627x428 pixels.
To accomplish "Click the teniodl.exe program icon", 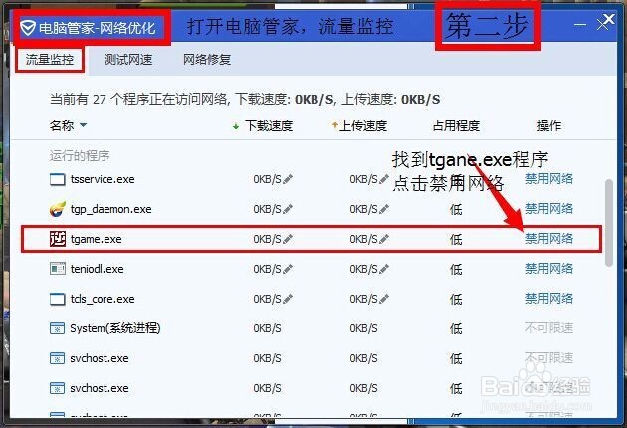I will [x=57, y=269].
